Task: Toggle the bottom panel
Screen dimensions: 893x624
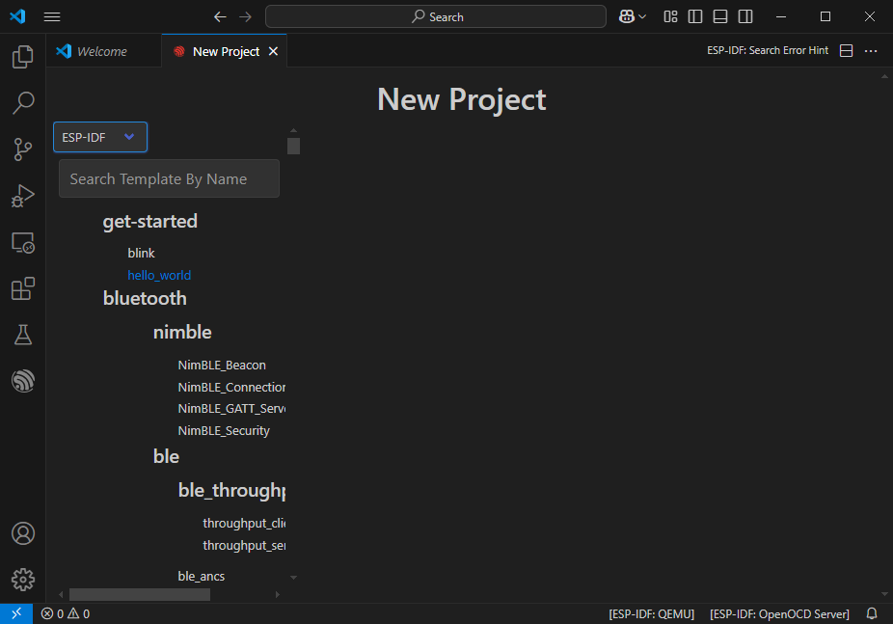Action: pyautogui.click(x=719, y=16)
